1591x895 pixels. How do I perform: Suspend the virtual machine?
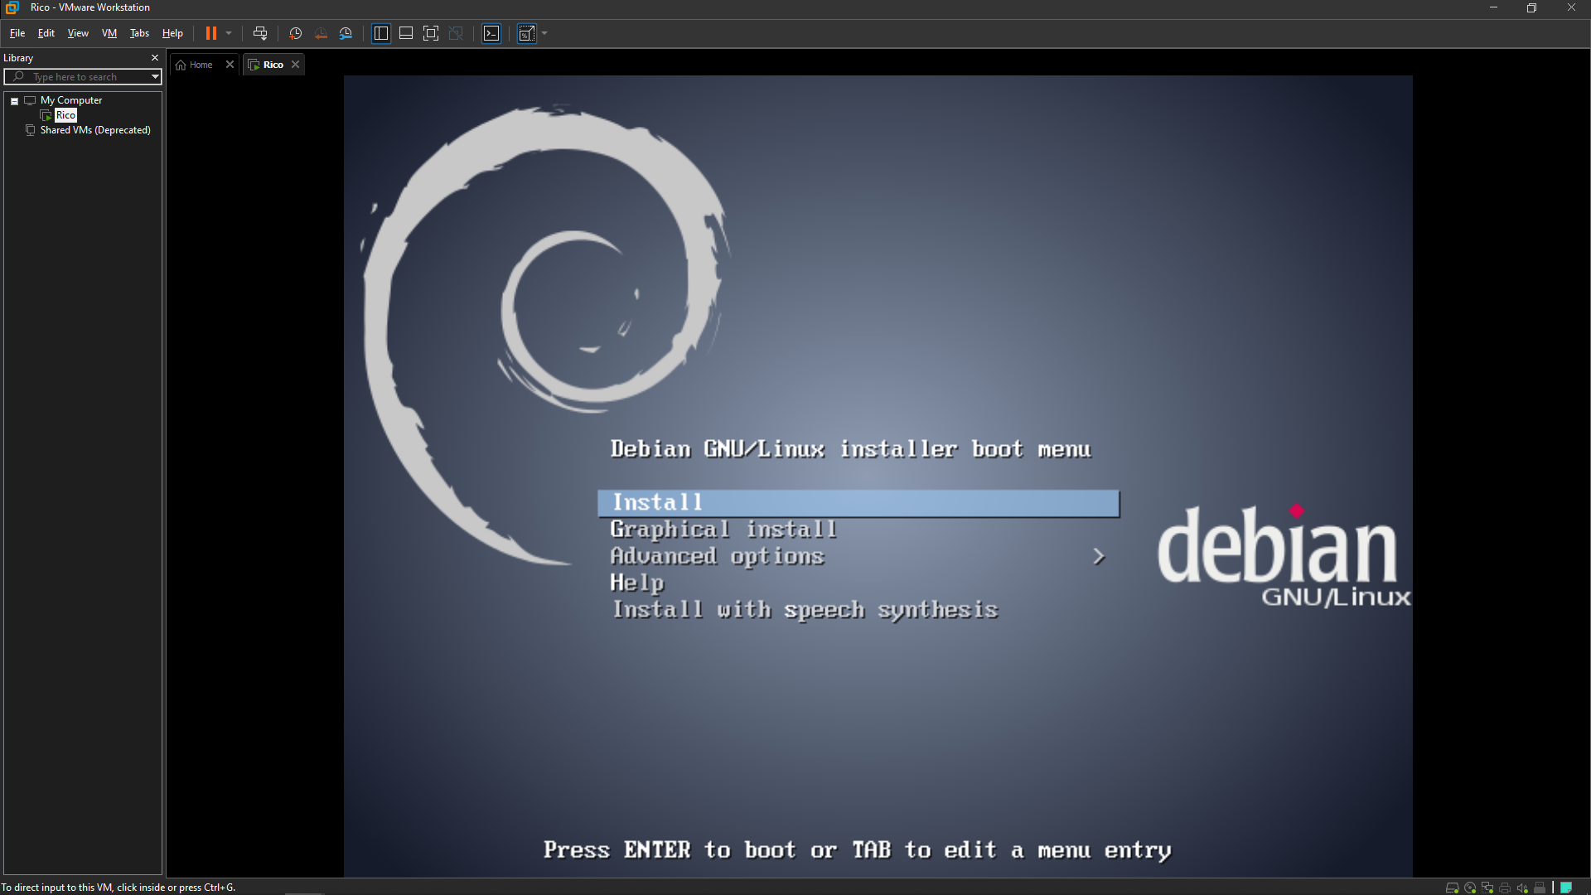click(210, 33)
